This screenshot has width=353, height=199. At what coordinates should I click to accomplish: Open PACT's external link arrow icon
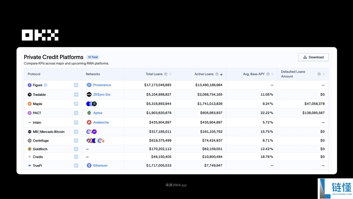pyautogui.click(x=76, y=113)
